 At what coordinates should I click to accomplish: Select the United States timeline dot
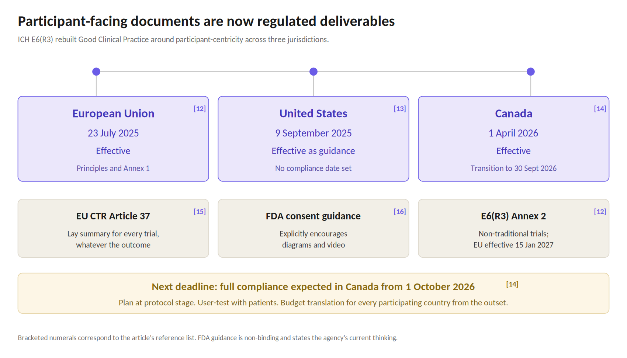click(x=313, y=72)
